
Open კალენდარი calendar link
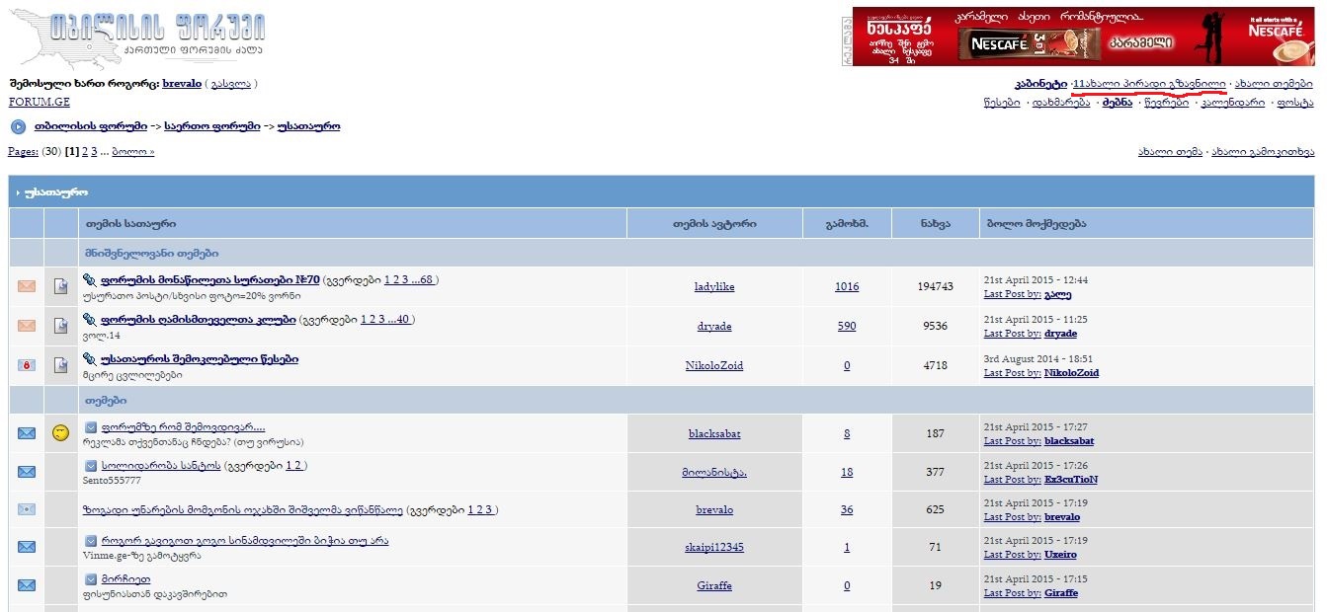click(1233, 103)
